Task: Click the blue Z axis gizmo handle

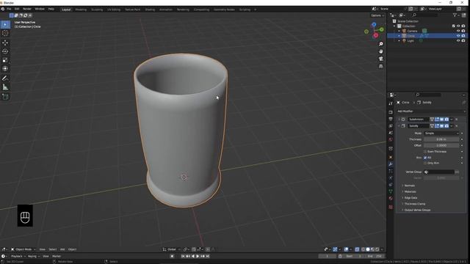Action: (x=374, y=24)
